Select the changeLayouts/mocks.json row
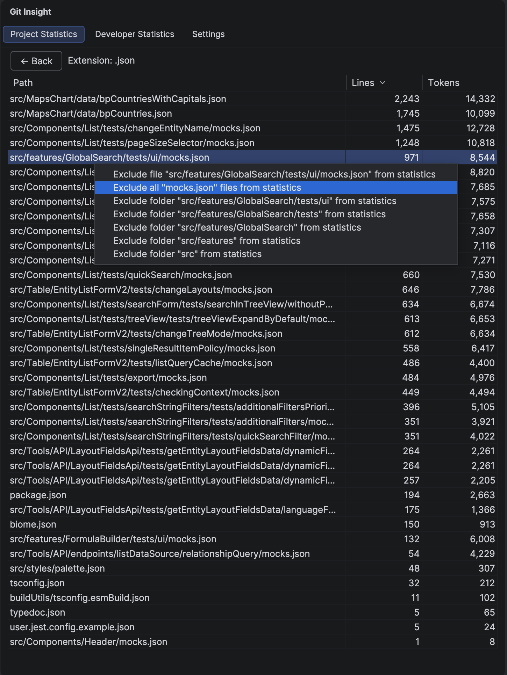The image size is (507, 675). [252, 290]
